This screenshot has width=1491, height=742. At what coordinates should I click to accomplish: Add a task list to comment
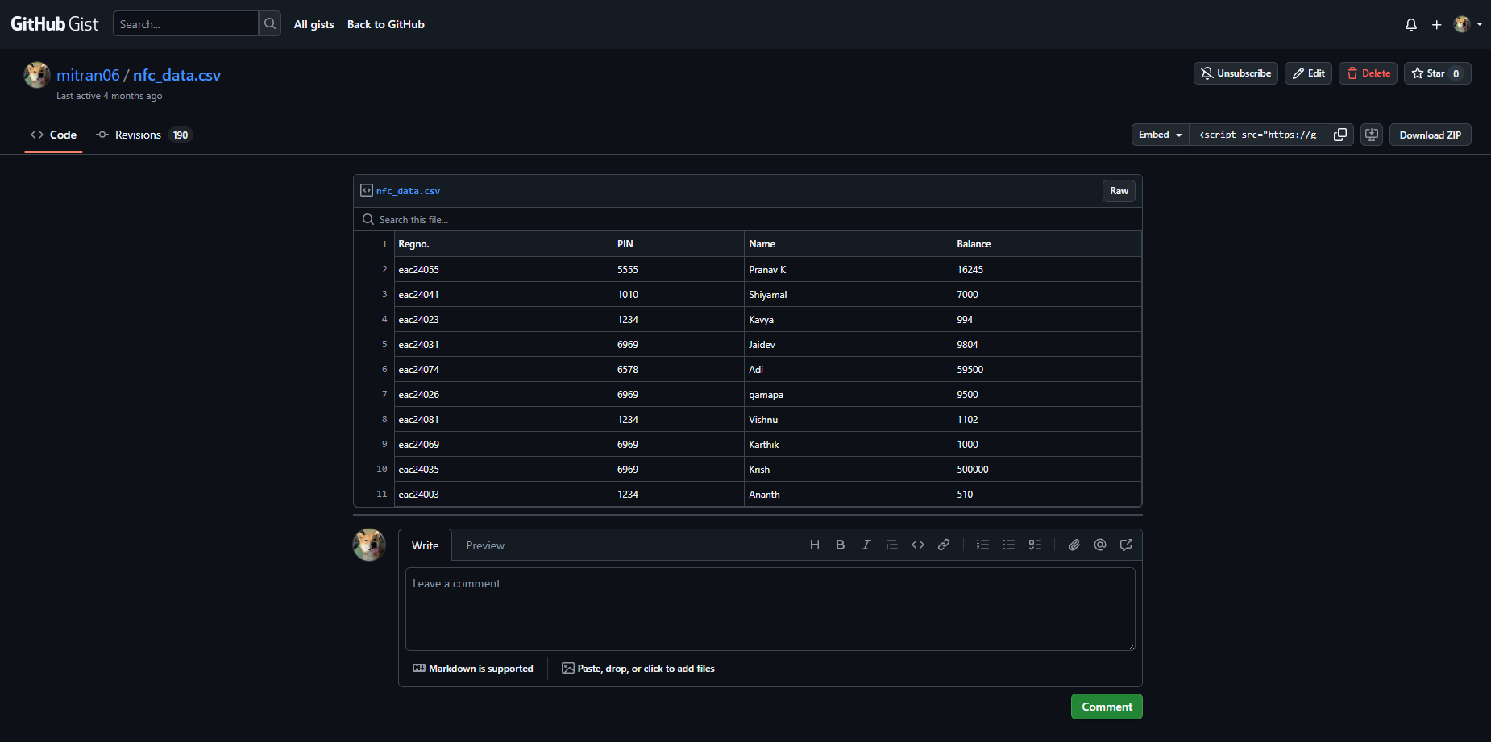1035,545
